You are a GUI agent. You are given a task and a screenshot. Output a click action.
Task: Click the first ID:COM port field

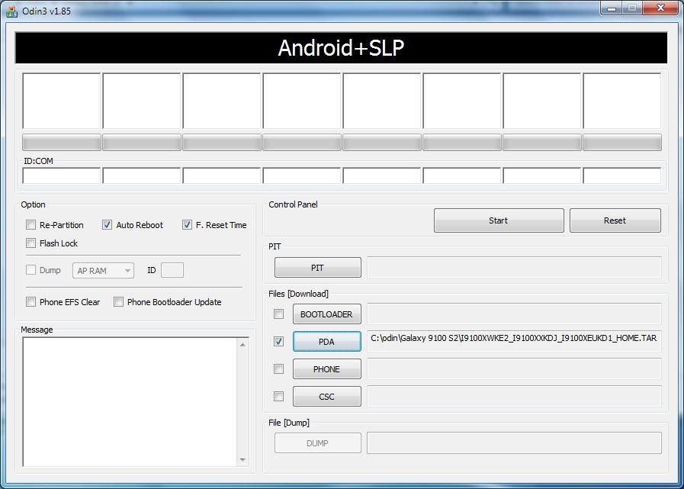click(62, 175)
